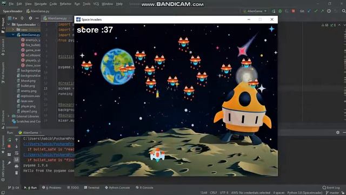Hide the Project panel with minus icon
The width and height of the screenshot is (346, 195).
[x=37, y=18]
